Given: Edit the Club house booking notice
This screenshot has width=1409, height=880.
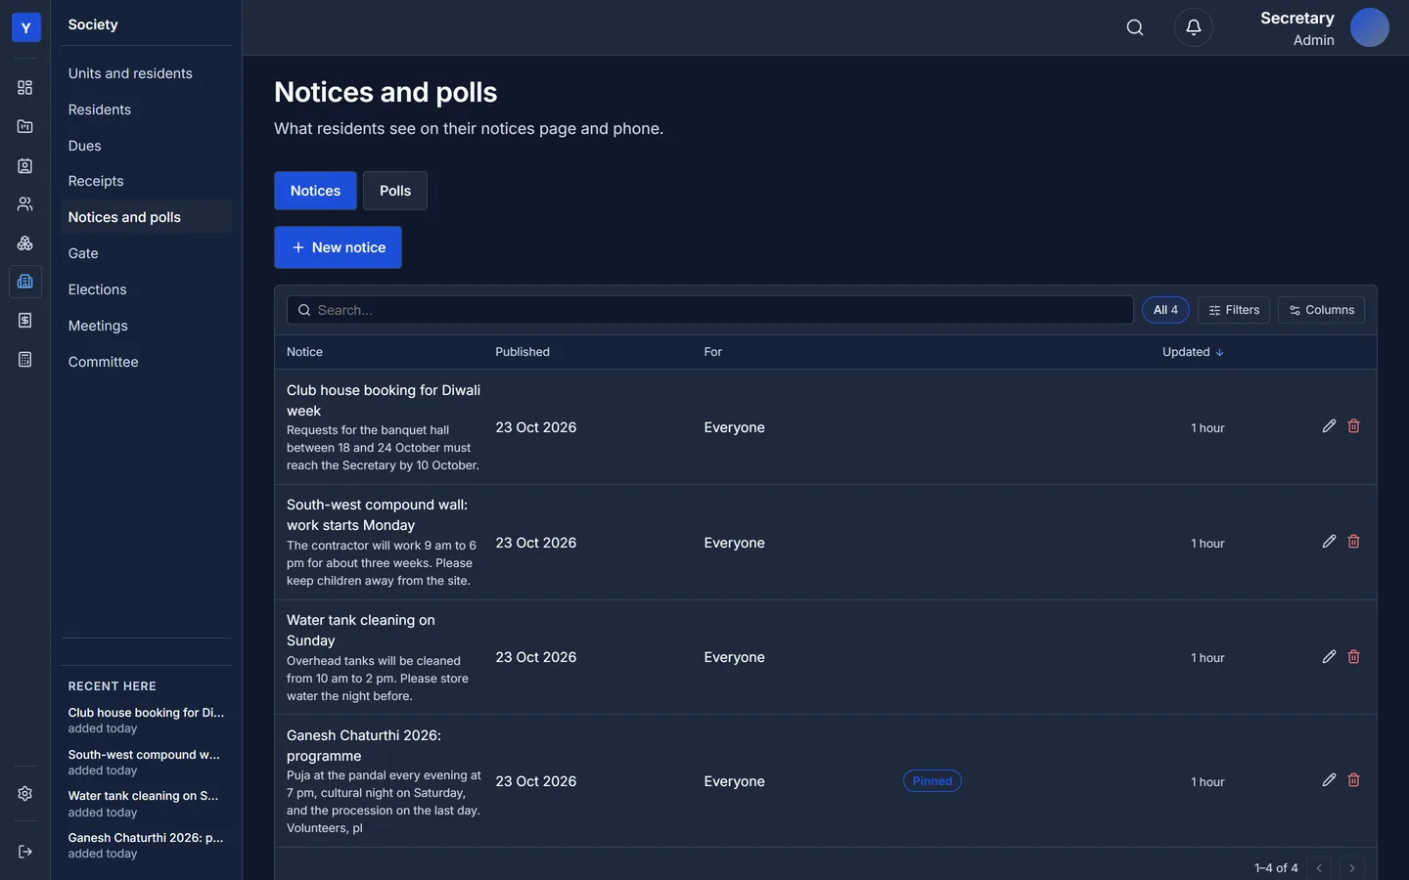Looking at the screenshot, I should click(1329, 426).
